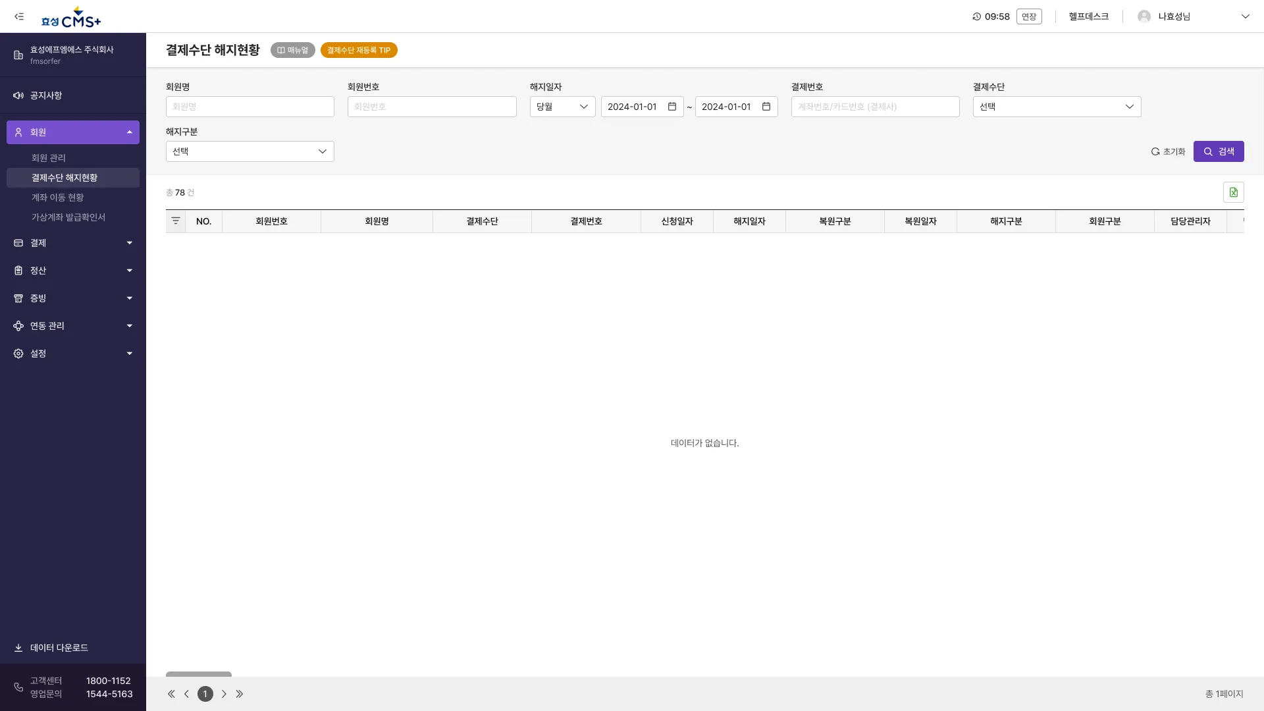Image resolution: width=1264 pixels, height=711 pixels.
Task: Open the 당월 period dropdown
Action: pyautogui.click(x=562, y=107)
